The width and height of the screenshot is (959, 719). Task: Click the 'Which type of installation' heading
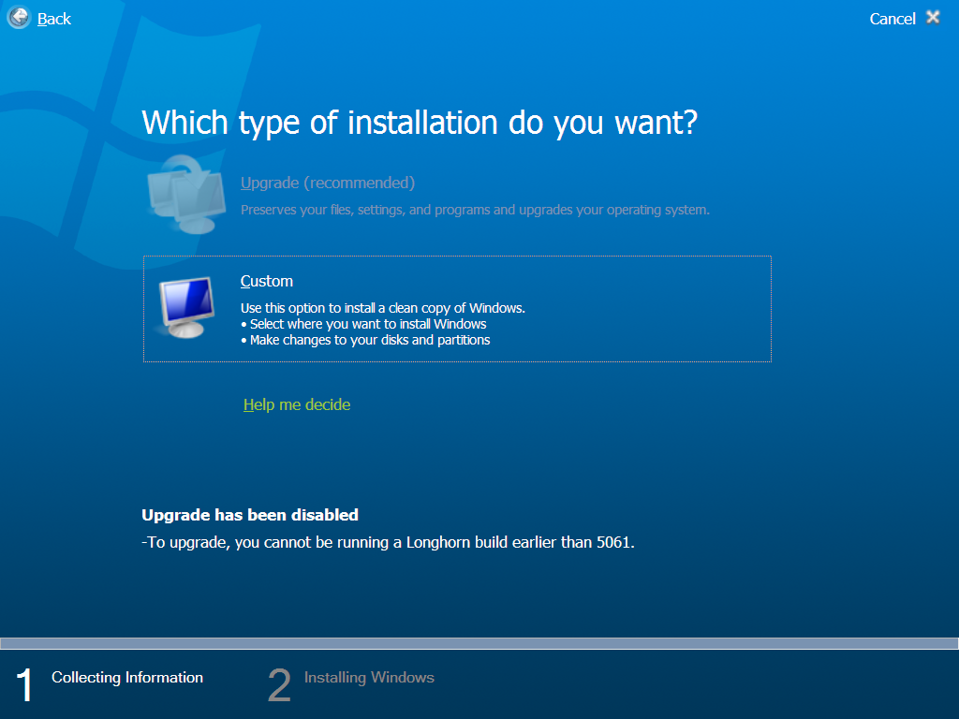[x=420, y=123]
